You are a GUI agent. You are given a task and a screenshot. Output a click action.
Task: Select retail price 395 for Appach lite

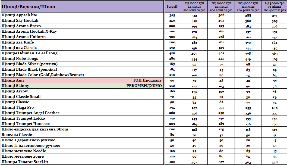[172, 15]
